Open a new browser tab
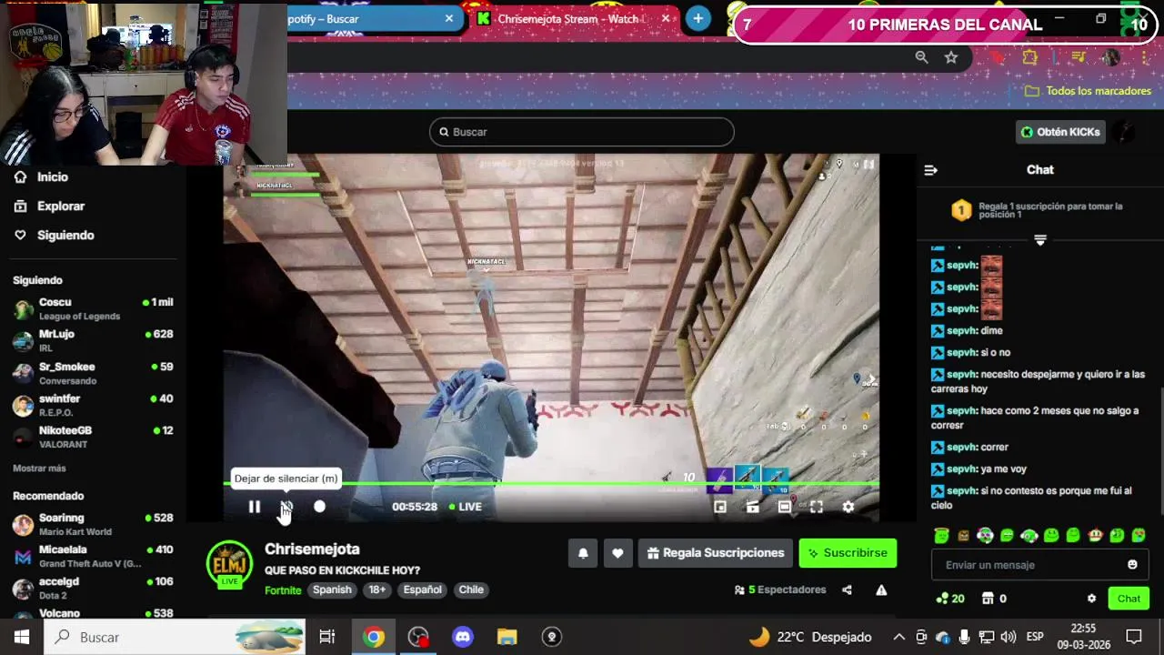 tap(697, 18)
